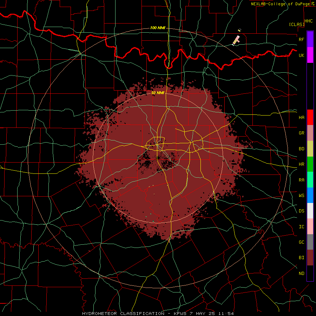Click the NEXLAB-College of DuPage credit text
The height and width of the screenshot is (316, 316).
tap(280, 4)
